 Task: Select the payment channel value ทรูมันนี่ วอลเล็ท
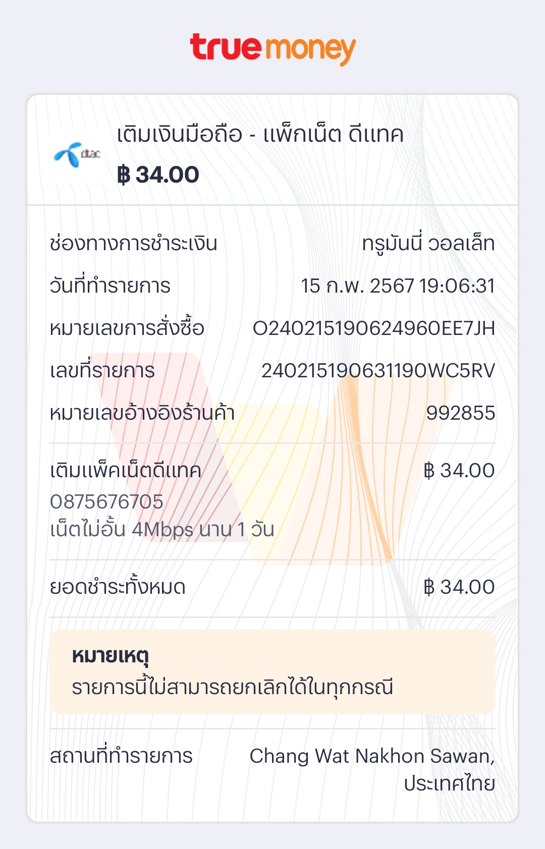428,244
